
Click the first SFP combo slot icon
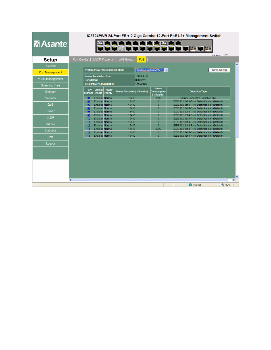(x=193, y=49)
